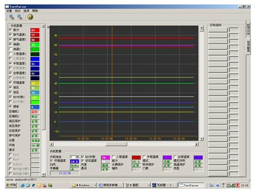
Task: Open the 选项 menu
Action: (x=26, y=11)
